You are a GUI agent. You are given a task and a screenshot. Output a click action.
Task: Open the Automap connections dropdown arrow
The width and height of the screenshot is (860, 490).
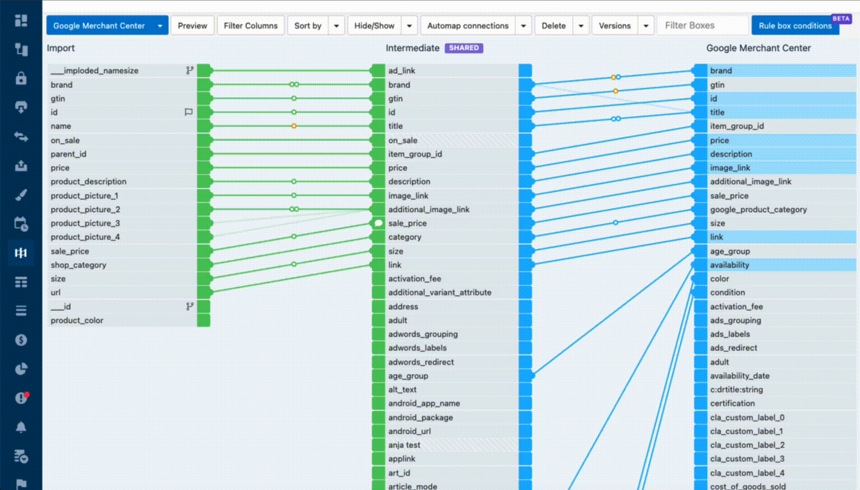523,25
